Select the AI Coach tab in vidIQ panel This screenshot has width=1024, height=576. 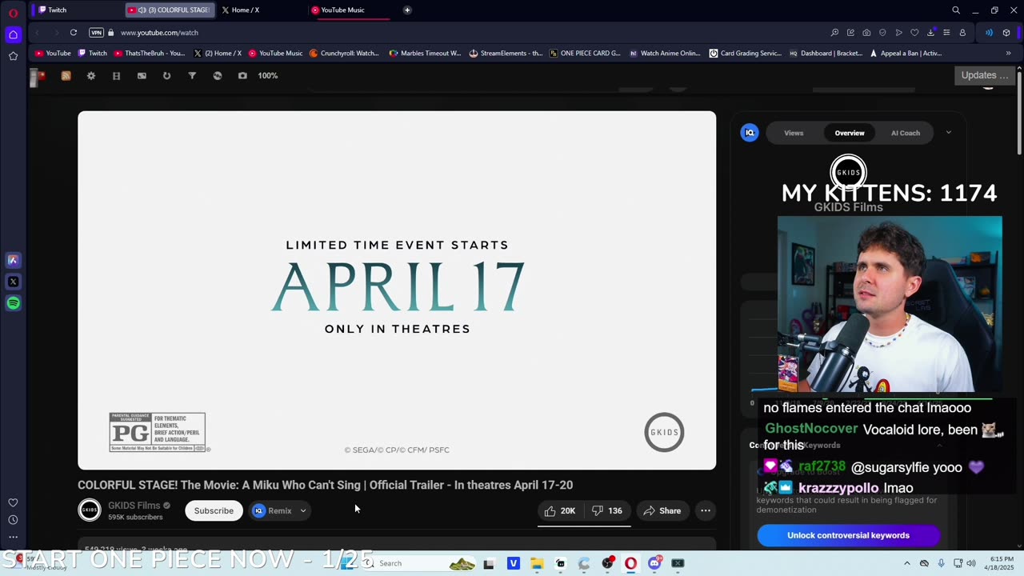(906, 133)
